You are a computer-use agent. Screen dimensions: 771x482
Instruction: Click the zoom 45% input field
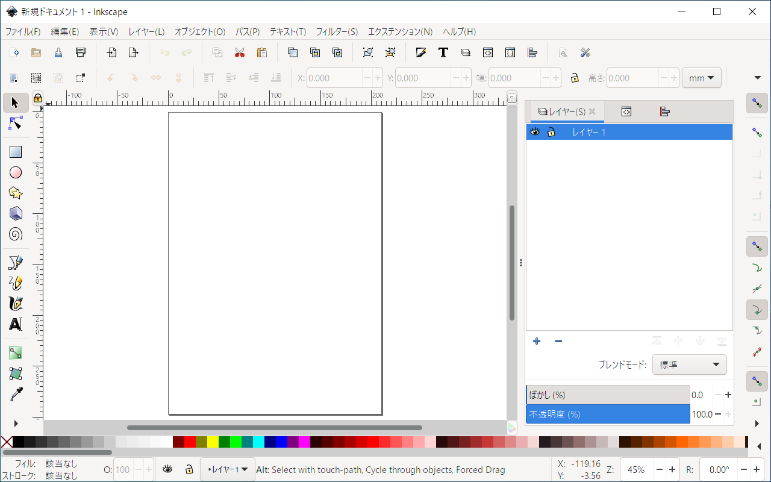coord(636,469)
